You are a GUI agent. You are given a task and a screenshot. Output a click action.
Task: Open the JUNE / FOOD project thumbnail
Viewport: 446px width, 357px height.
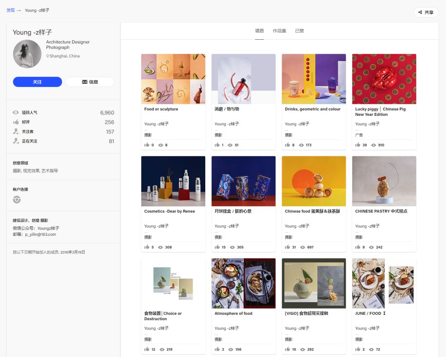tap(384, 283)
